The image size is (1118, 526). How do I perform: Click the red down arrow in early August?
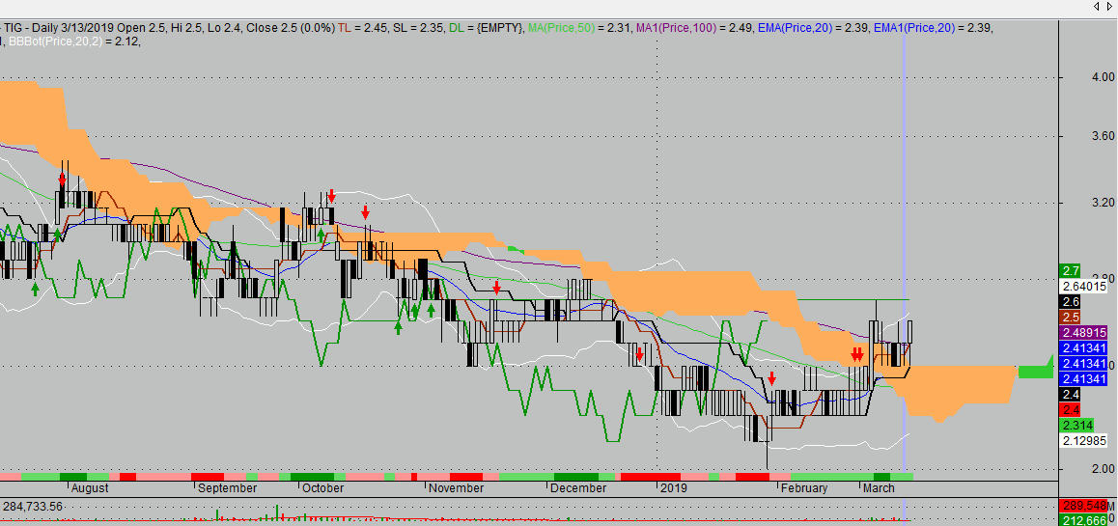pyautogui.click(x=63, y=180)
